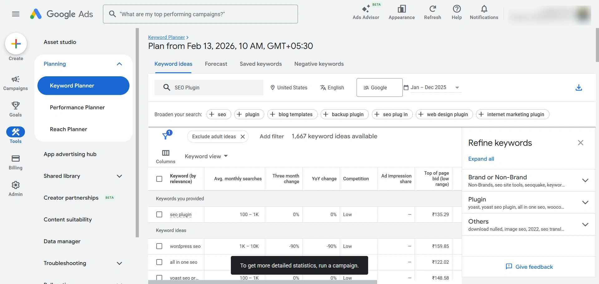Change English language setting
This screenshot has width=599, height=284.
click(x=332, y=88)
